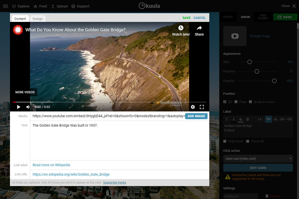The image size is (299, 199).
Task: Click the warning triangle icon
Action: tap(228, 177)
